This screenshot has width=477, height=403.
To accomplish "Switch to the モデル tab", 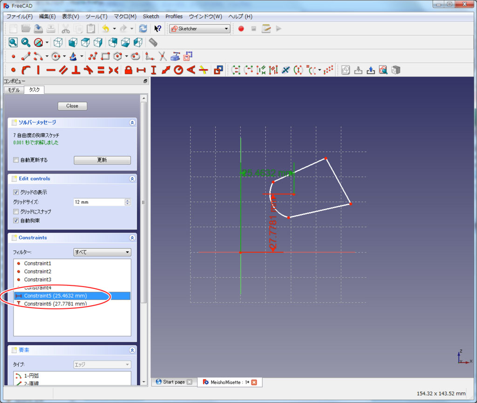I will tap(14, 90).
